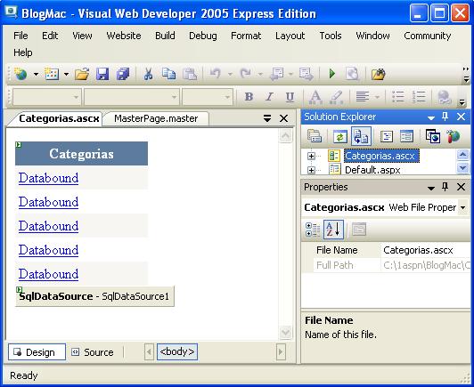The image size is (474, 387).
Task: Switch to Source view
Action: [93, 352]
